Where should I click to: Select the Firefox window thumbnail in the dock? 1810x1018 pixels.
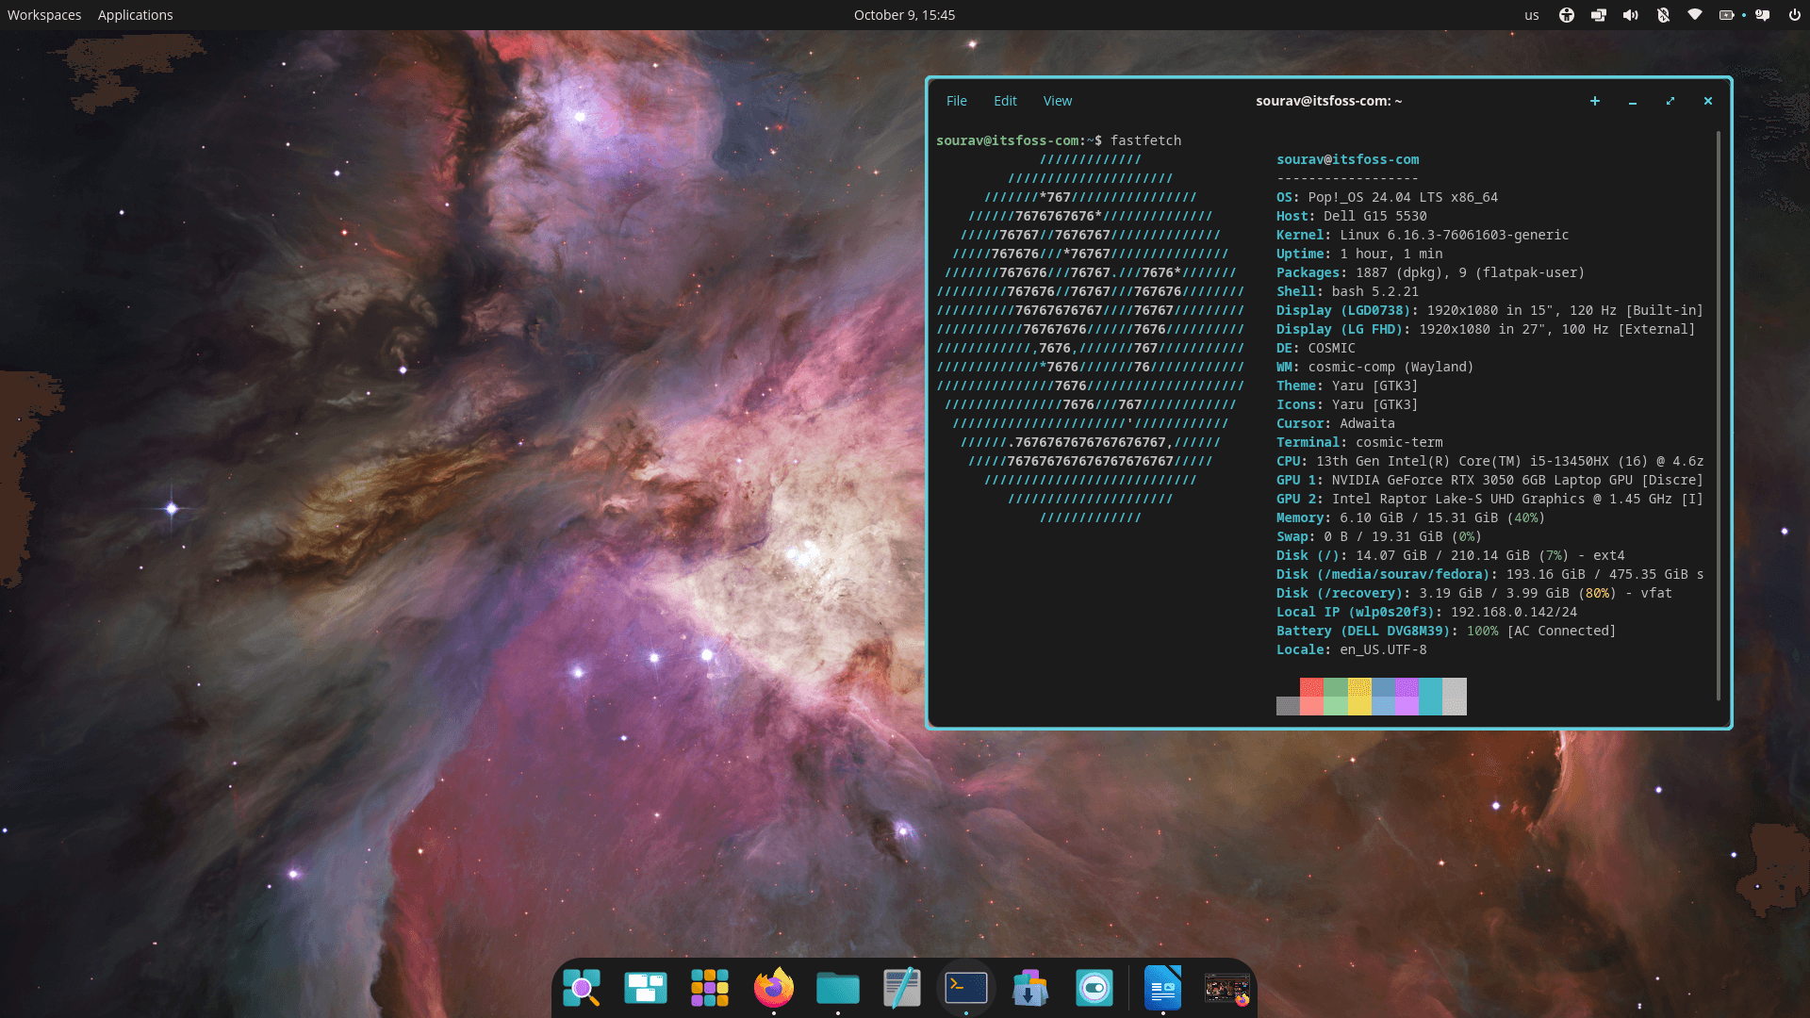click(1226, 988)
